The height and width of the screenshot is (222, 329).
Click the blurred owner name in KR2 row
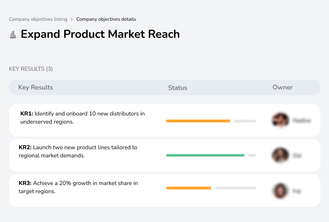[297, 155]
